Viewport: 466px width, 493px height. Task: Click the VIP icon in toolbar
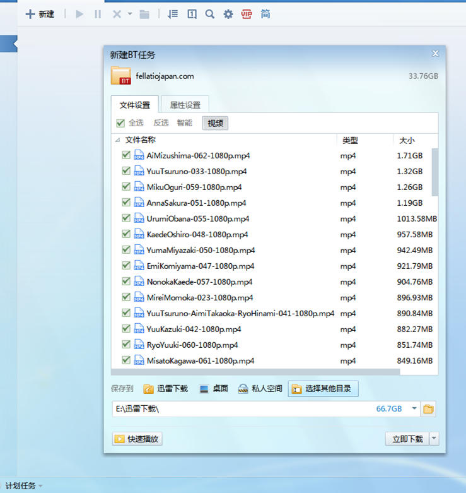pos(247,14)
